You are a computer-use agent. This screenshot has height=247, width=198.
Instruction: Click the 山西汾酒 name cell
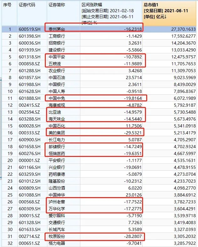(57, 188)
